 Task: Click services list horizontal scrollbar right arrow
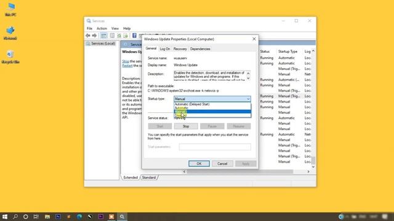308,172
